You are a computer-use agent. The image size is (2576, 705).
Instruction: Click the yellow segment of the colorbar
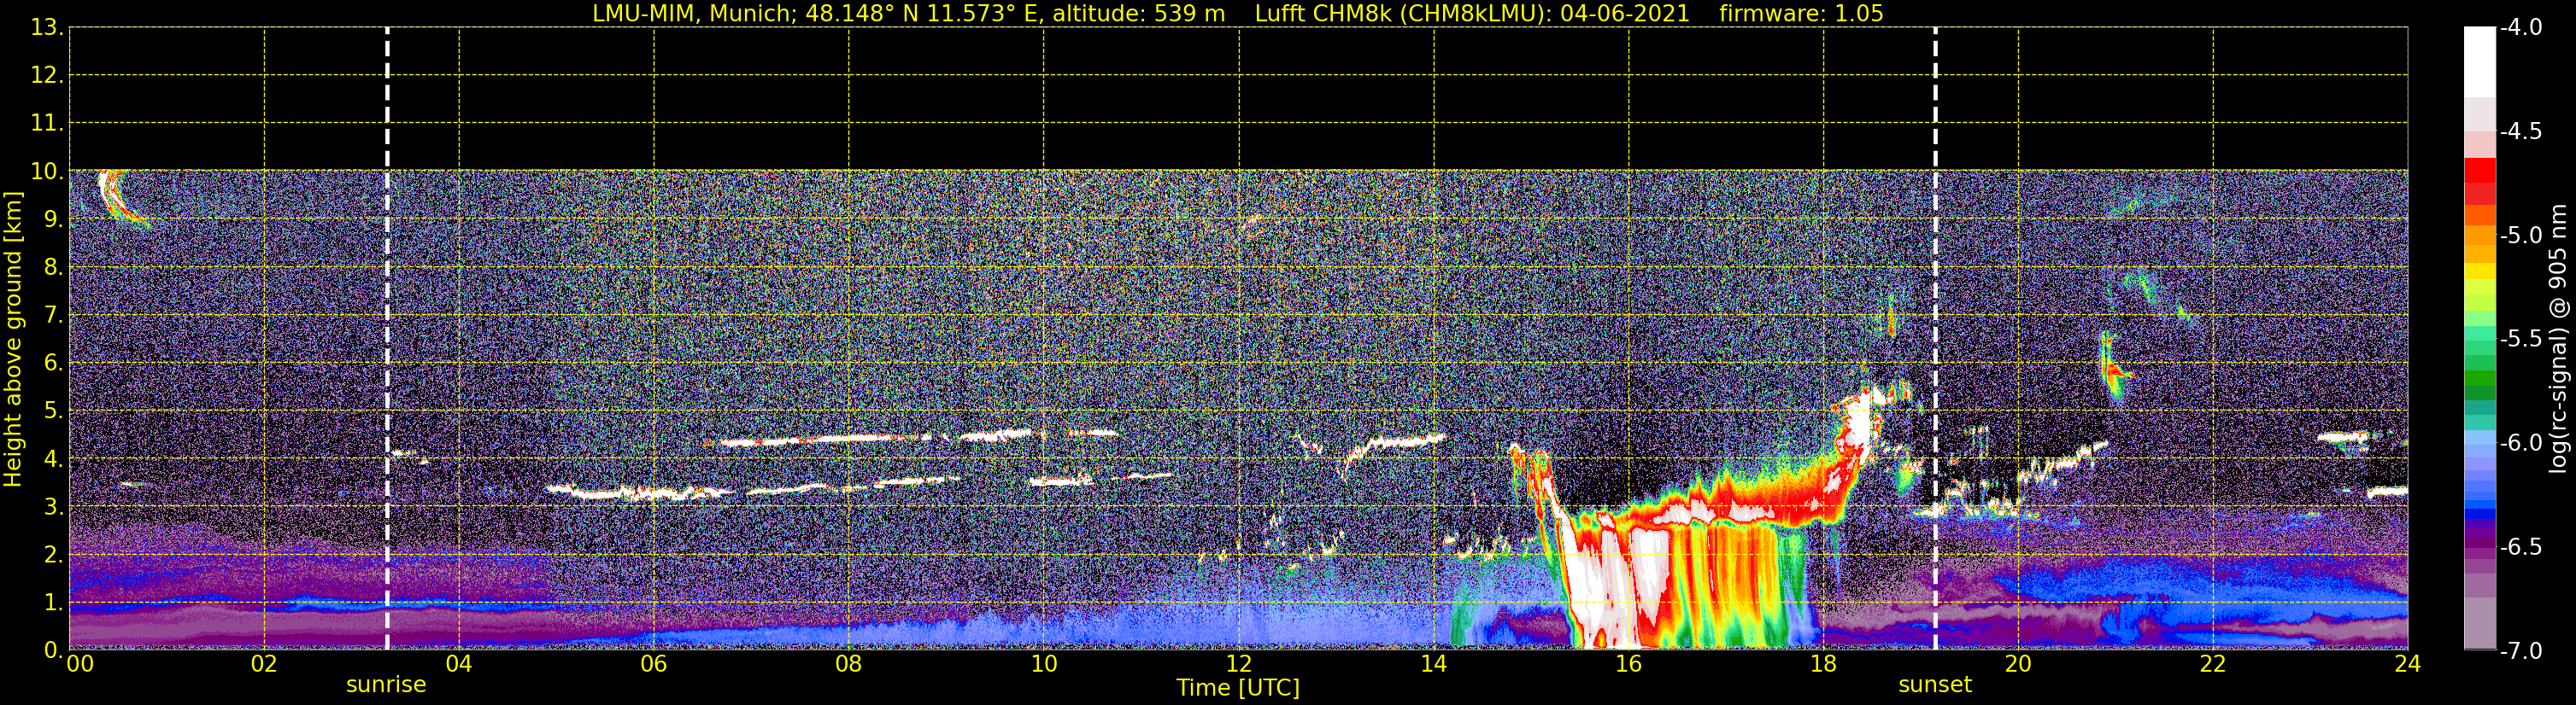(x=2479, y=271)
